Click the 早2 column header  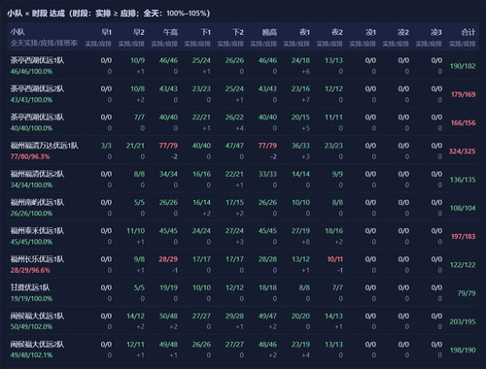tap(139, 32)
